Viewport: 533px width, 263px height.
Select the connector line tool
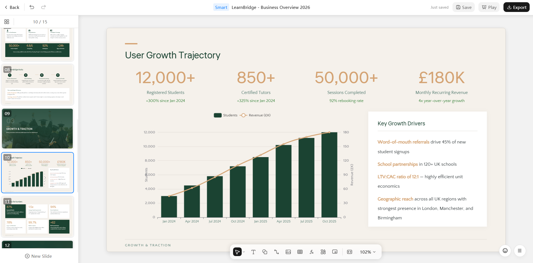pos(277,252)
